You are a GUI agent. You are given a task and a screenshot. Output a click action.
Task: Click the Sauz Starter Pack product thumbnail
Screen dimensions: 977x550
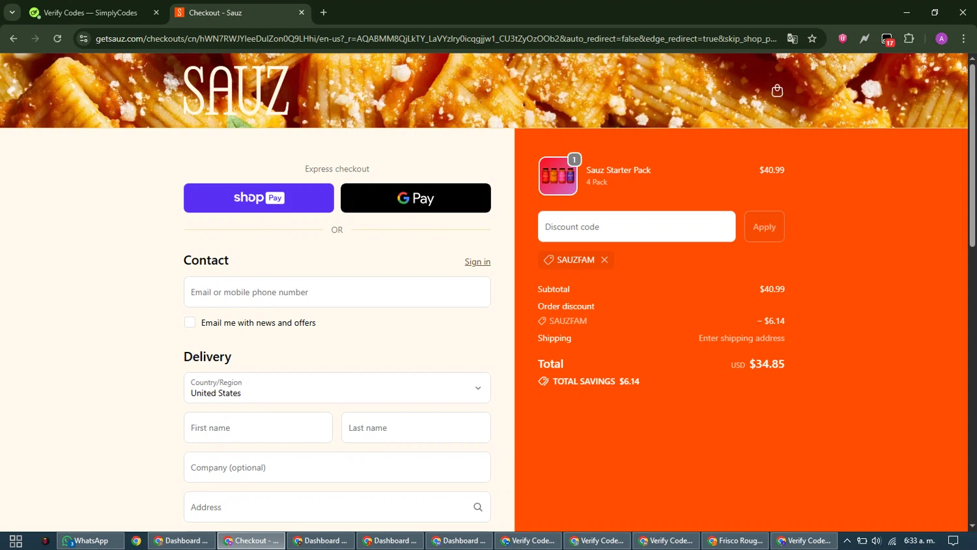tap(558, 176)
